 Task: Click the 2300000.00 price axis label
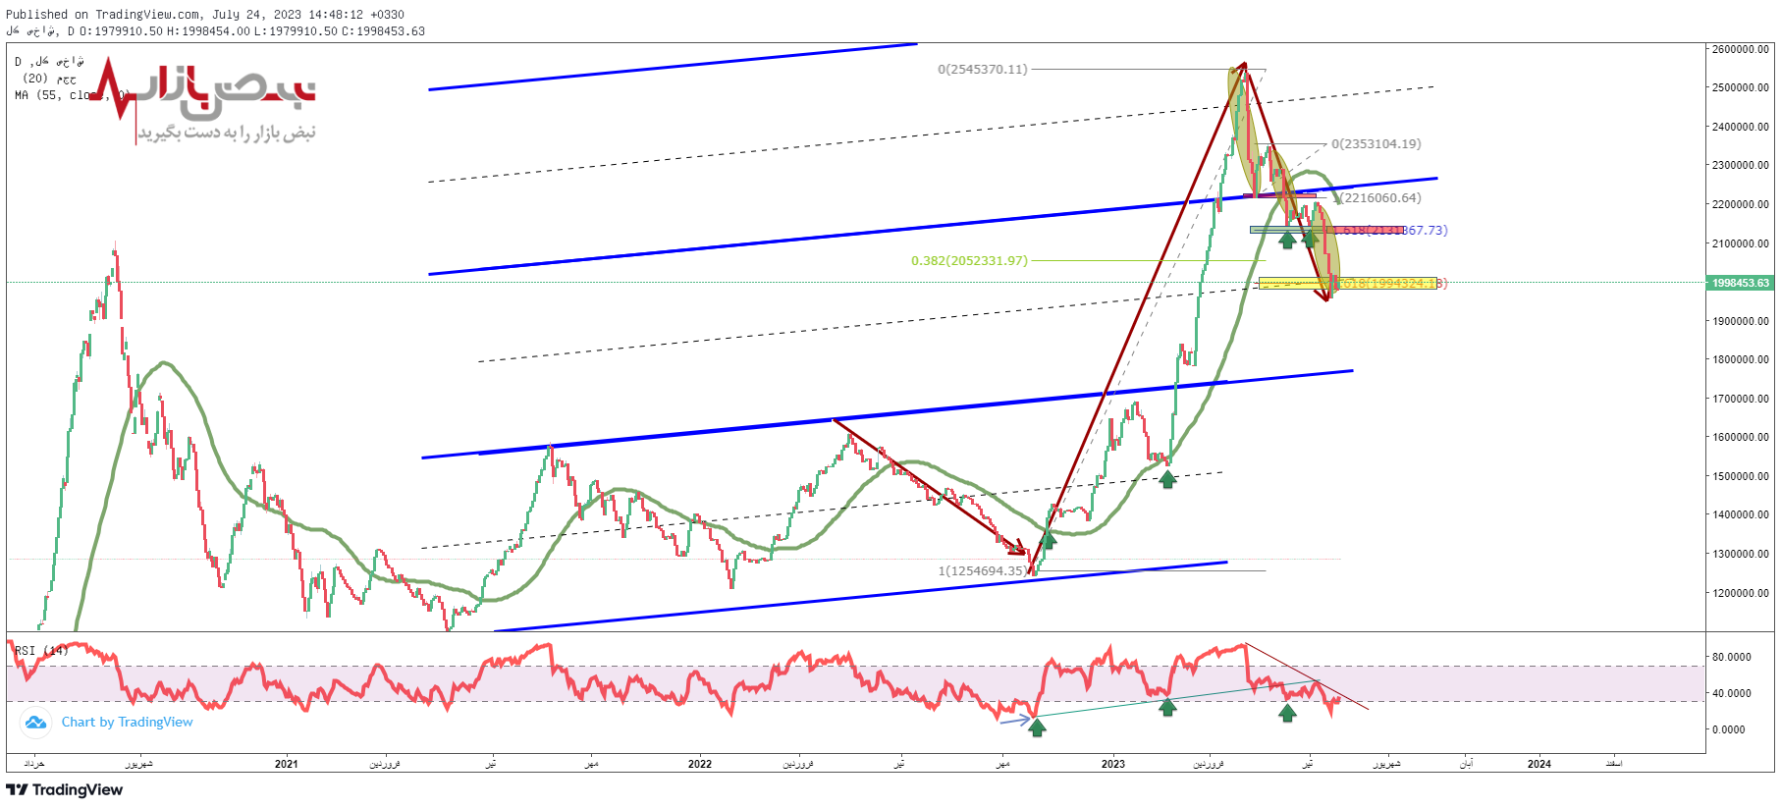1741,165
